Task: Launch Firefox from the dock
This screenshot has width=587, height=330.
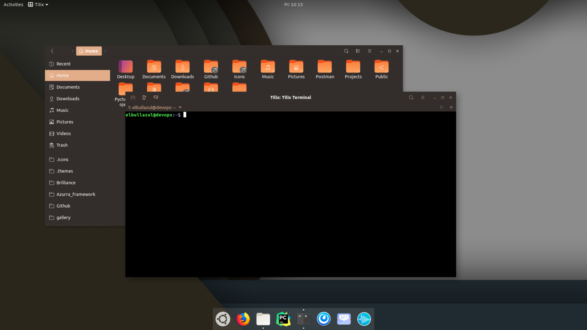Action: click(x=243, y=319)
